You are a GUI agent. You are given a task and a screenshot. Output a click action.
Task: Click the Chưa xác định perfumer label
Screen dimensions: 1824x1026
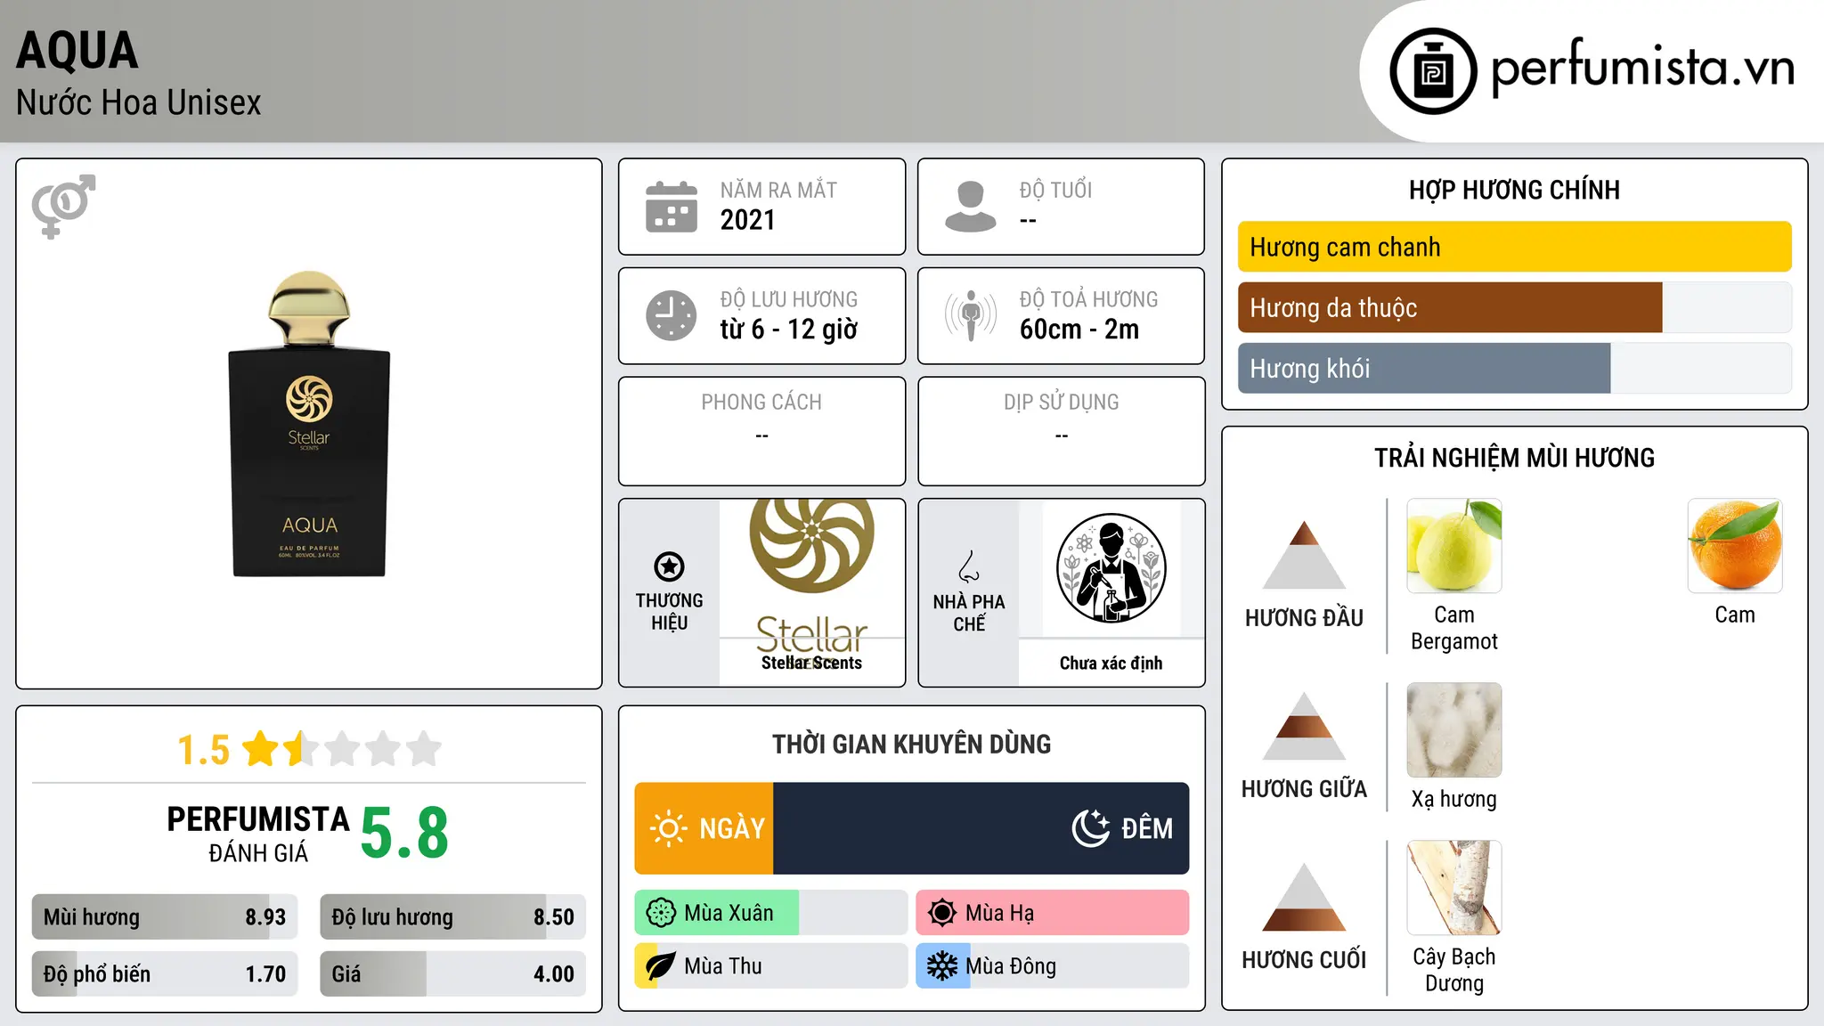1111,664
